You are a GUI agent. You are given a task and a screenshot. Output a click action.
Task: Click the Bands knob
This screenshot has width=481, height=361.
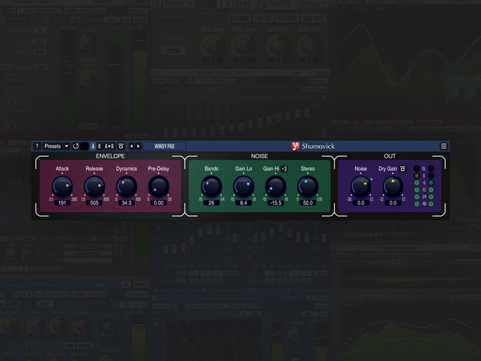[211, 187]
